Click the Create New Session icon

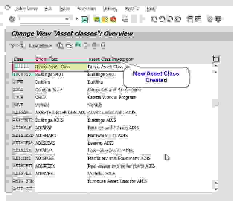(x=190, y=19)
